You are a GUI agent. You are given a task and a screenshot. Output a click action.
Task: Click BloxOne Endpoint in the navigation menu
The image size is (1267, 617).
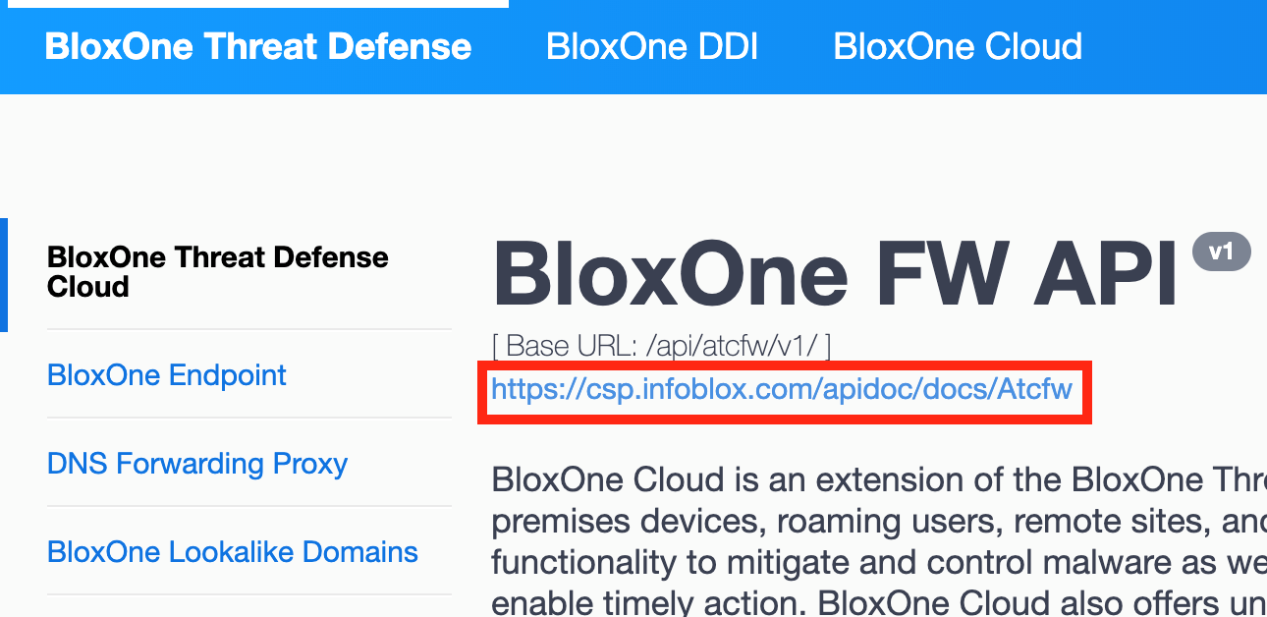pyautogui.click(x=166, y=375)
